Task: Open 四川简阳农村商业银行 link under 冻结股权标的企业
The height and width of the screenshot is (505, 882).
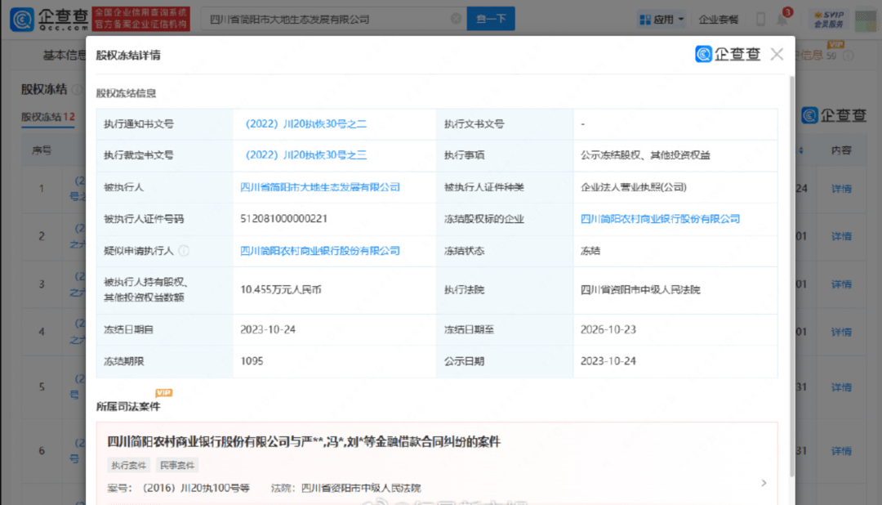Action: click(660, 219)
